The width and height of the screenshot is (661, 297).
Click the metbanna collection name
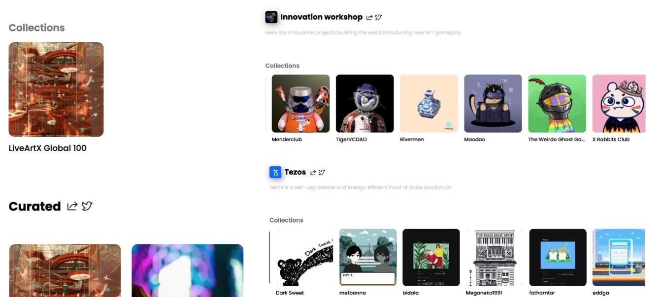(353, 293)
